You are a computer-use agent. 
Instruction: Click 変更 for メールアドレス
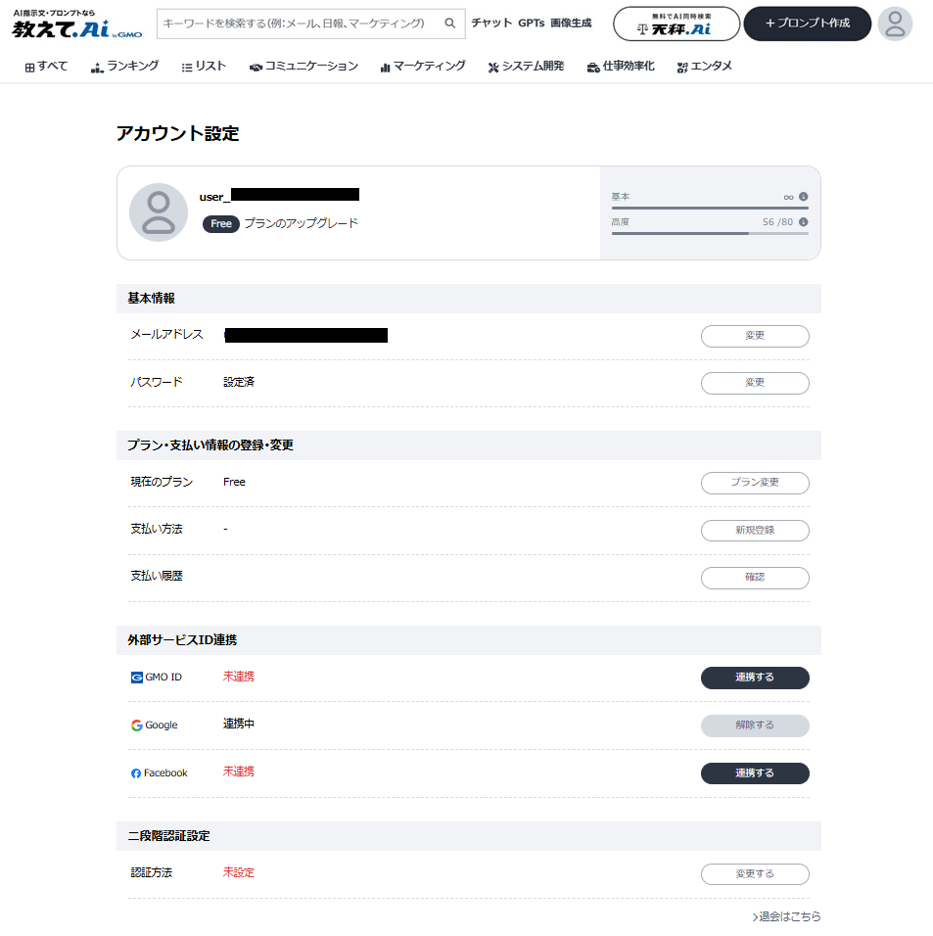tap(755, 336)
